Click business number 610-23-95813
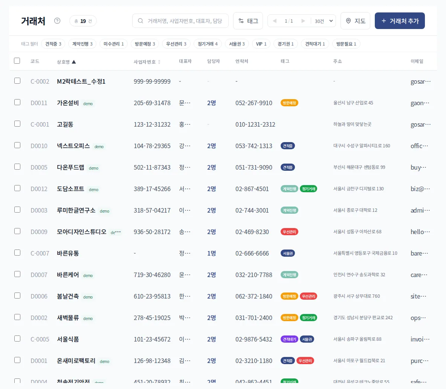Screen dimensions: 446x389 [x=152, y=296]
